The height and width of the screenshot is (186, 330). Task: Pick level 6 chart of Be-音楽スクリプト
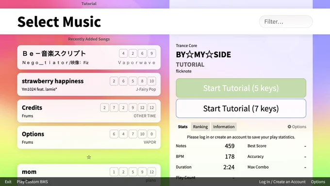(x=142, y=53)
